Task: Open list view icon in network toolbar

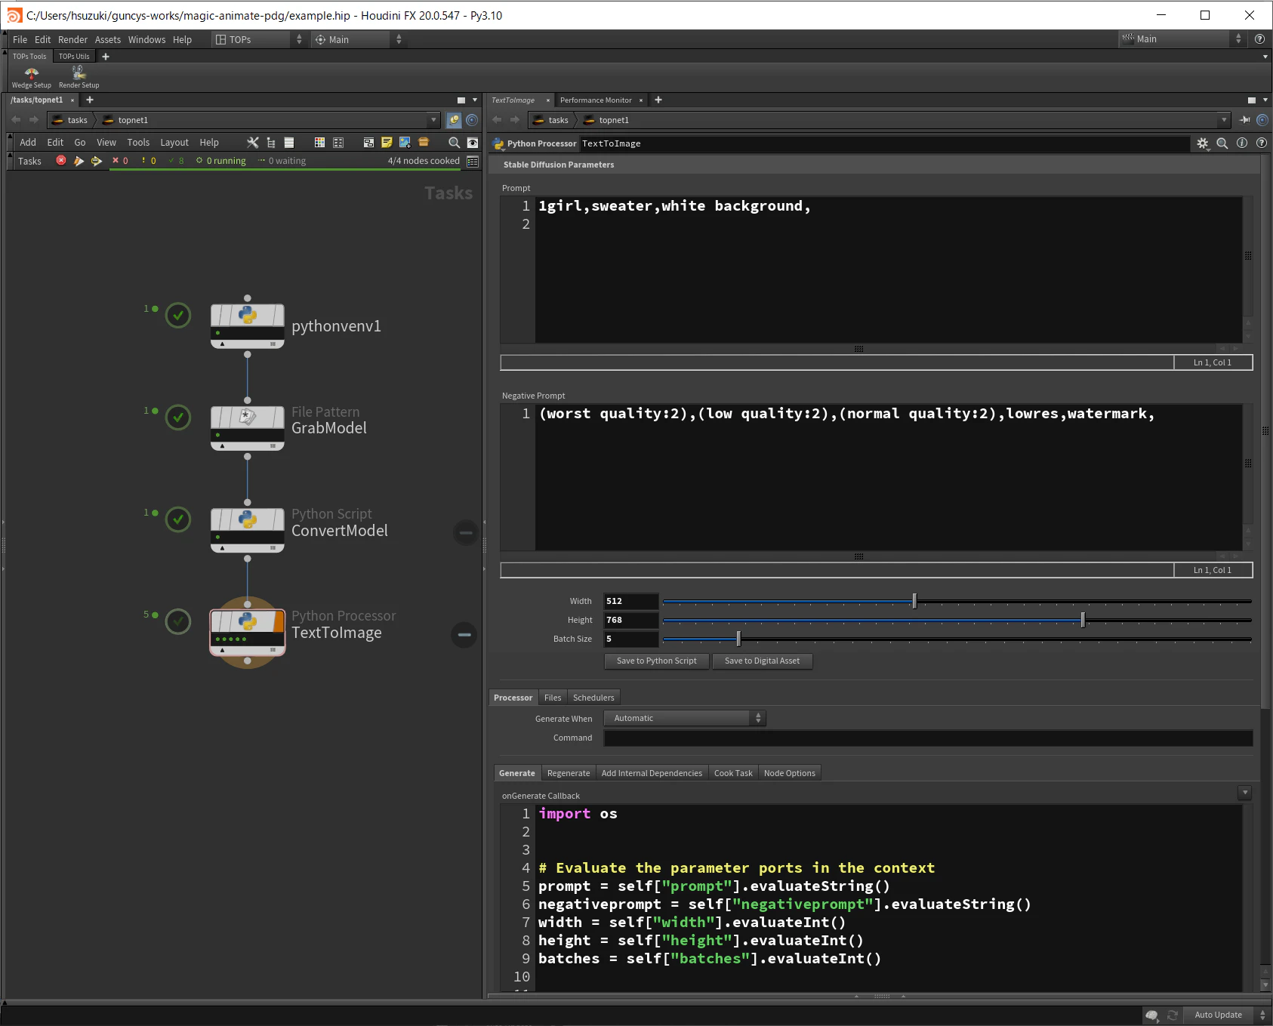Action: coord(289,142)
